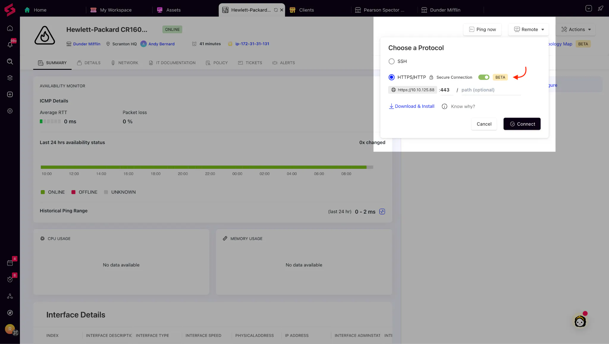This screenshot has width=609, height=344.
Task: Open the calendar icon with badge 4
Action: pos(10,263)
